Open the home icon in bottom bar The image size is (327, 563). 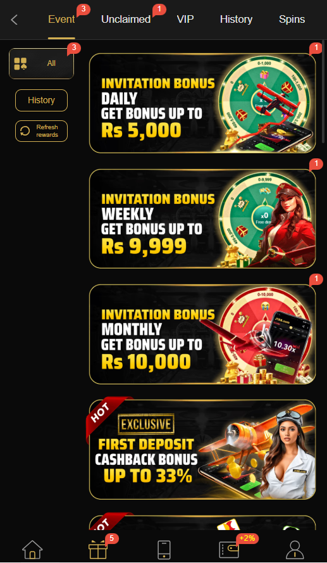32,550
